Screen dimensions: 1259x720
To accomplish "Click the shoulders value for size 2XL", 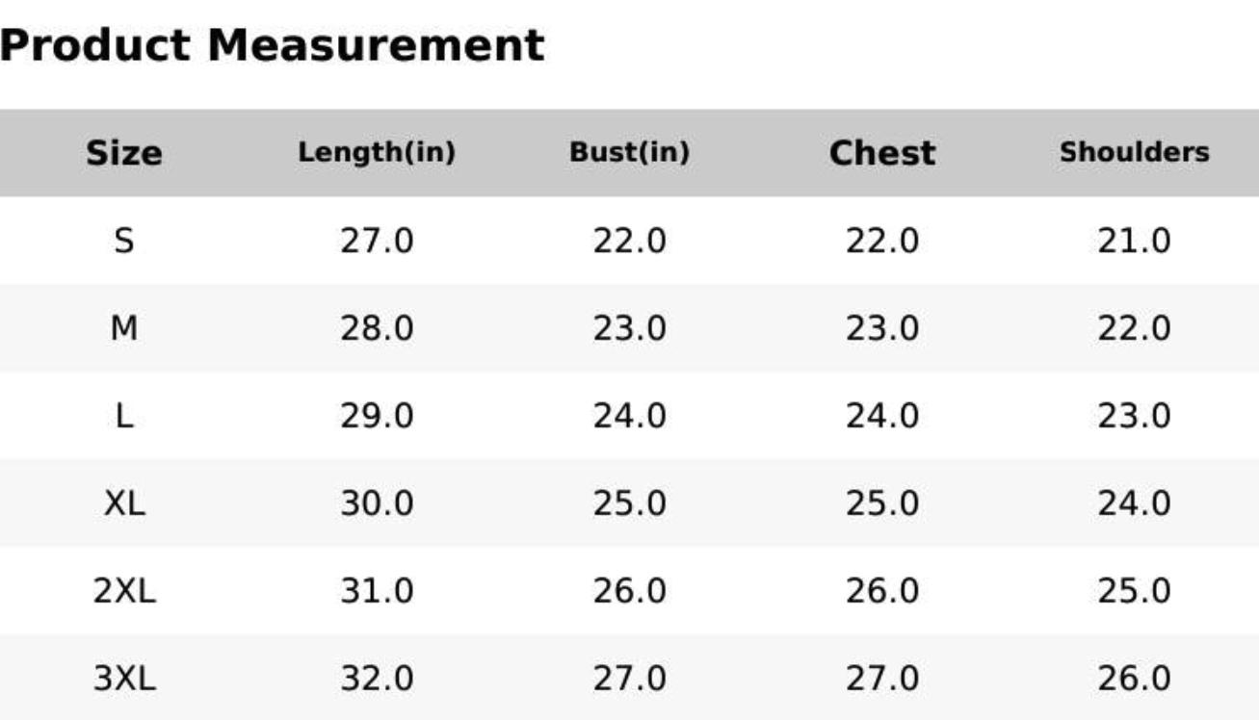I will [1134, 591].
